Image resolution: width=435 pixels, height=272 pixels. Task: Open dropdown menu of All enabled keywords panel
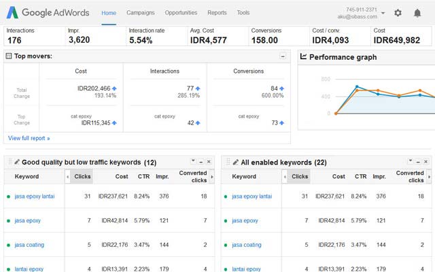coord(411,162)
